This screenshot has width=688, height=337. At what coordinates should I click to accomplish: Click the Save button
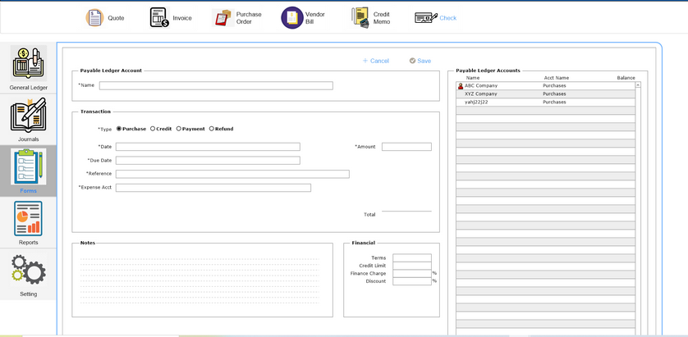point(420,61)
